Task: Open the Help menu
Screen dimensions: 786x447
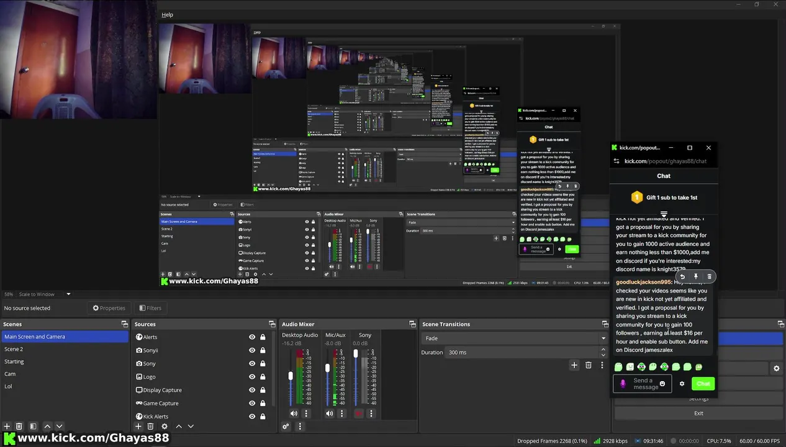Action: (167, 14)
